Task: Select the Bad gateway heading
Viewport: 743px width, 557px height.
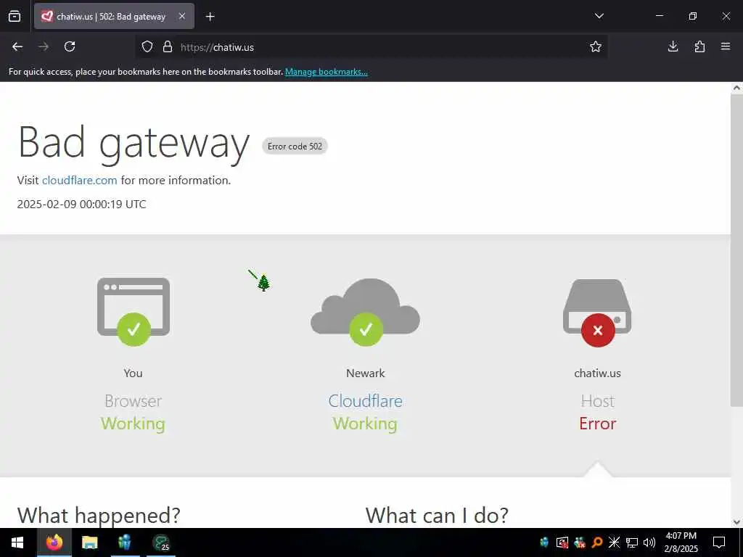Action: [x=134, y=142]
